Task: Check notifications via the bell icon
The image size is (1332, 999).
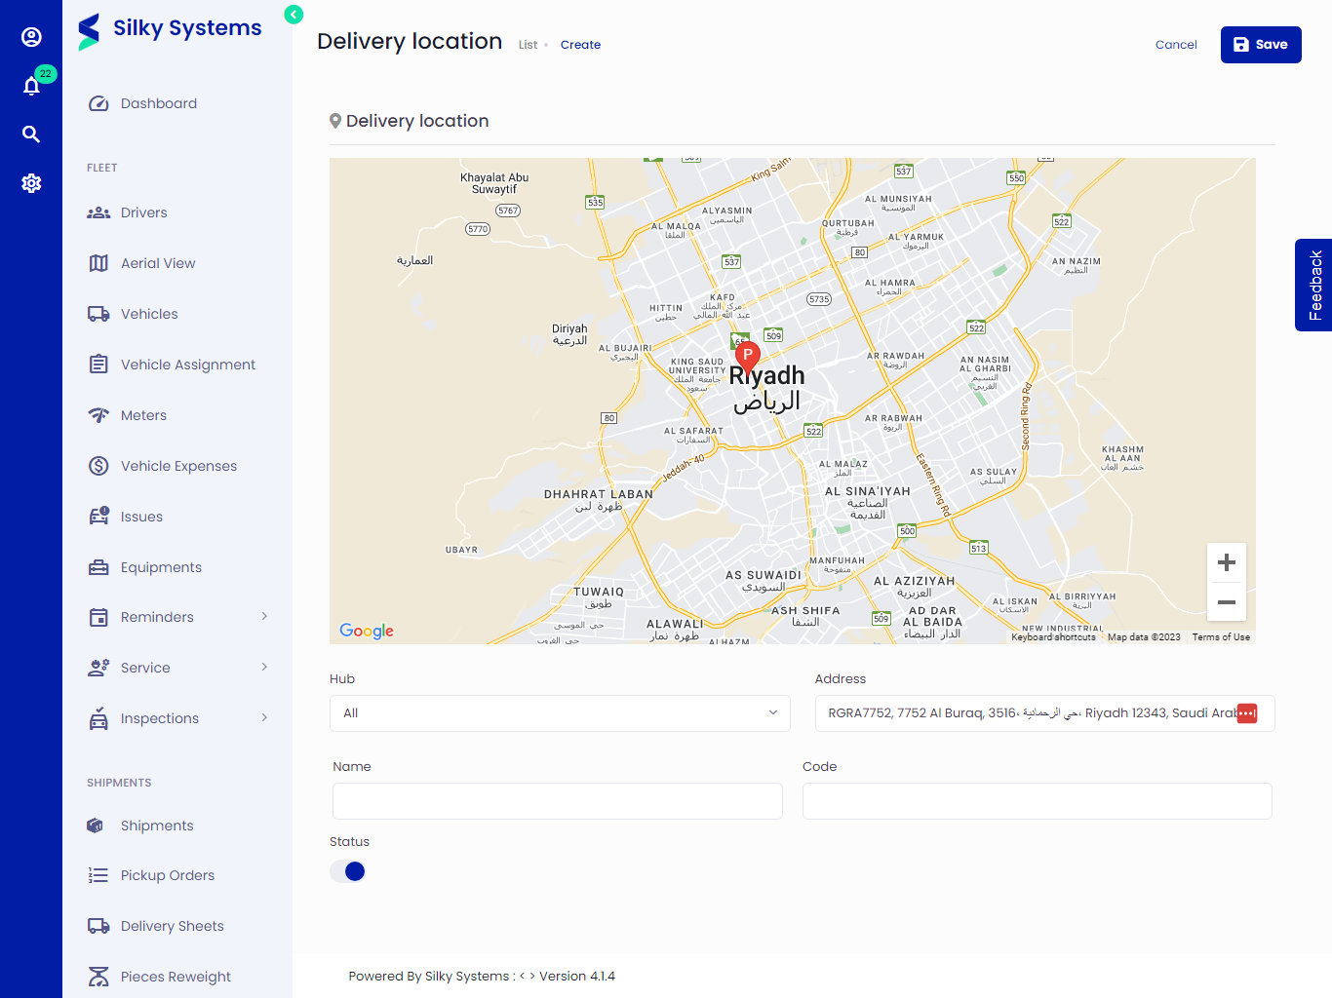Action: pyautogui.click(x=31, y=85)
